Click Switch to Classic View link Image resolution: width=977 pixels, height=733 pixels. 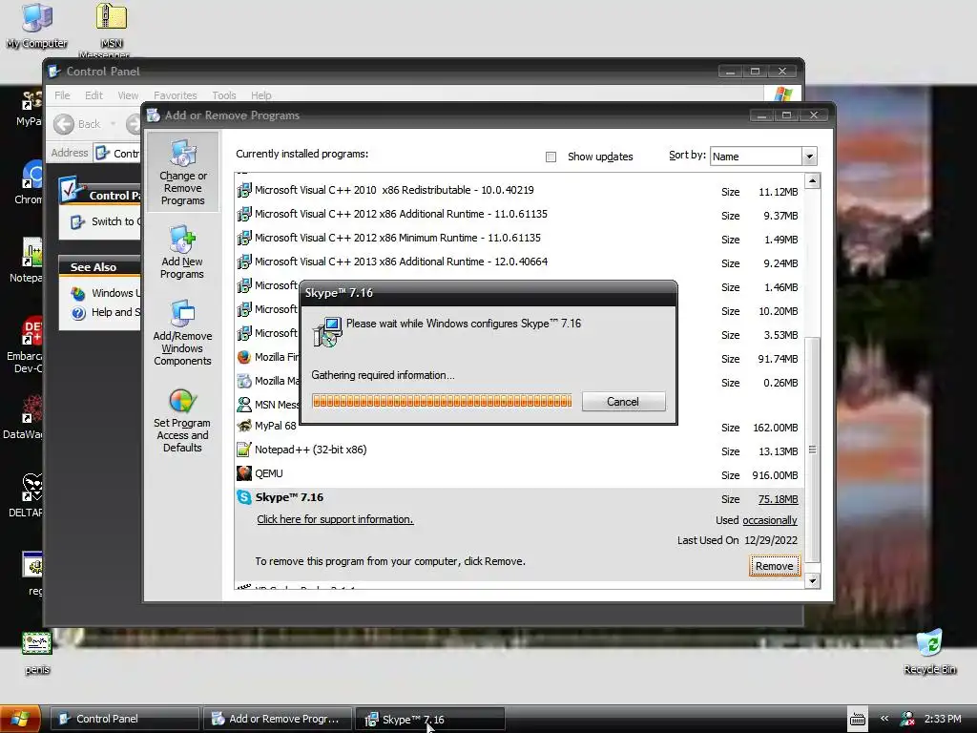[x=115, y=221]
